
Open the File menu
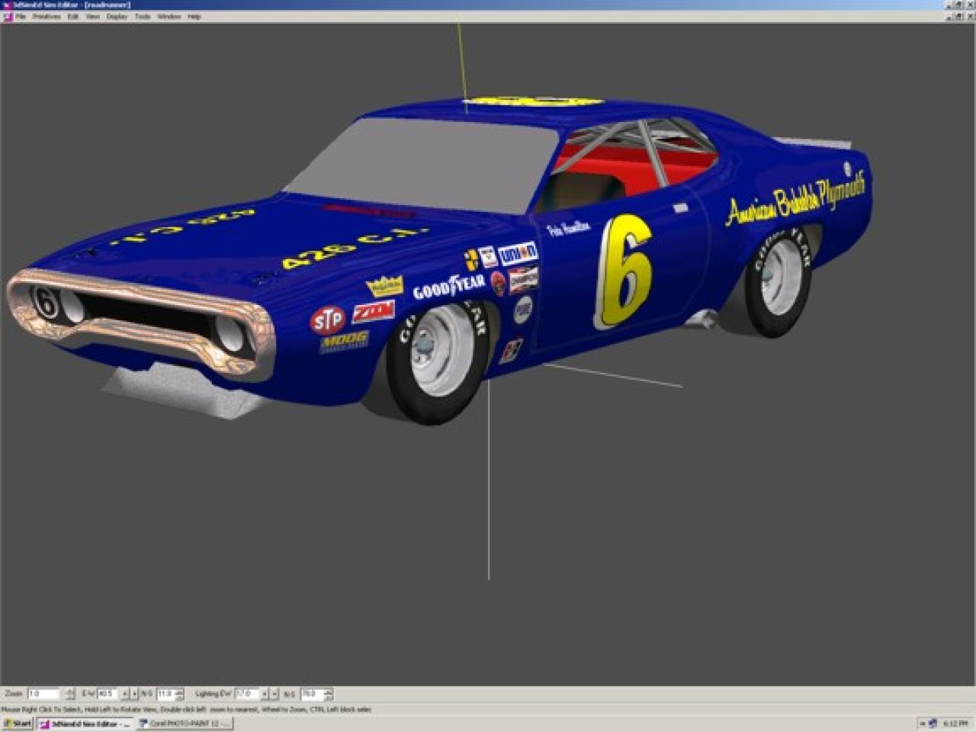pos(21,16)
